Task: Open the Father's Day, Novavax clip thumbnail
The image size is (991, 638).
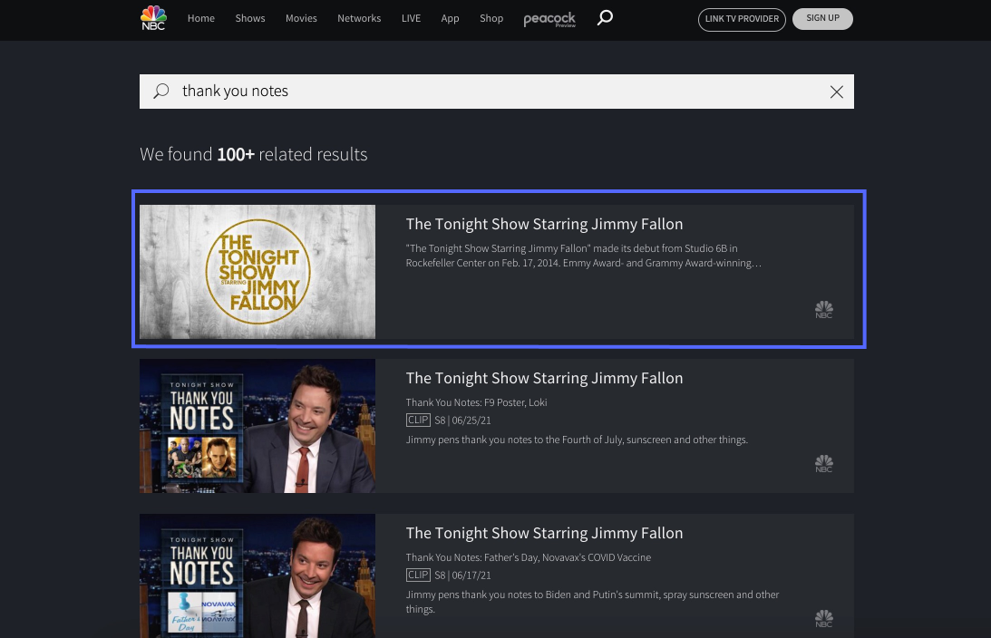Action: [x=257, y=575]
